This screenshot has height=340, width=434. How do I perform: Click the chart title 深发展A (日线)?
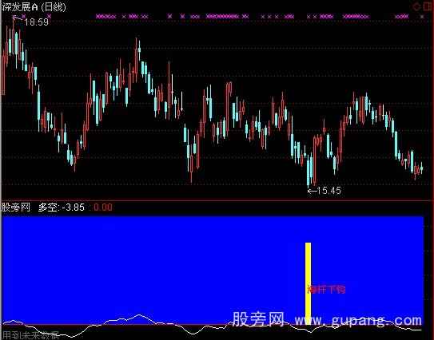tap(34, 7)
